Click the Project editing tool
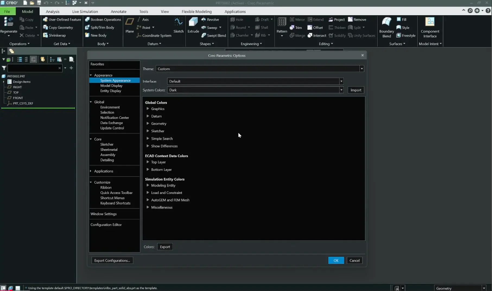The width and height of the screenshot is (492, 291). tap(337, 20)
